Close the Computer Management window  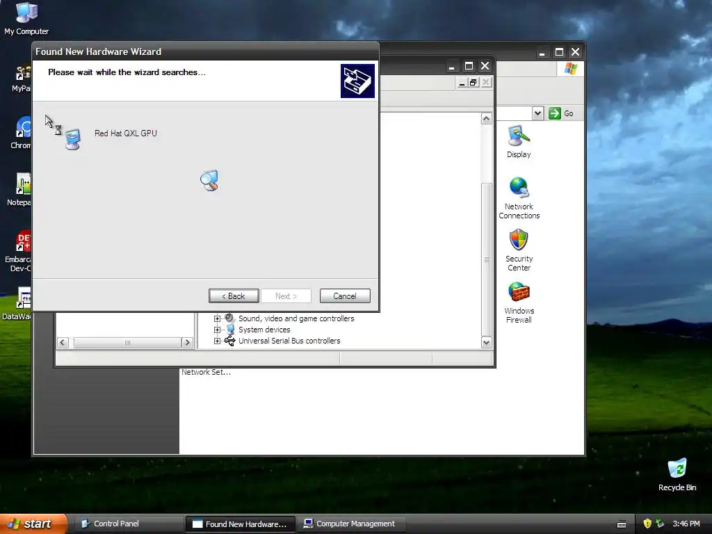[x=485, y=66]
